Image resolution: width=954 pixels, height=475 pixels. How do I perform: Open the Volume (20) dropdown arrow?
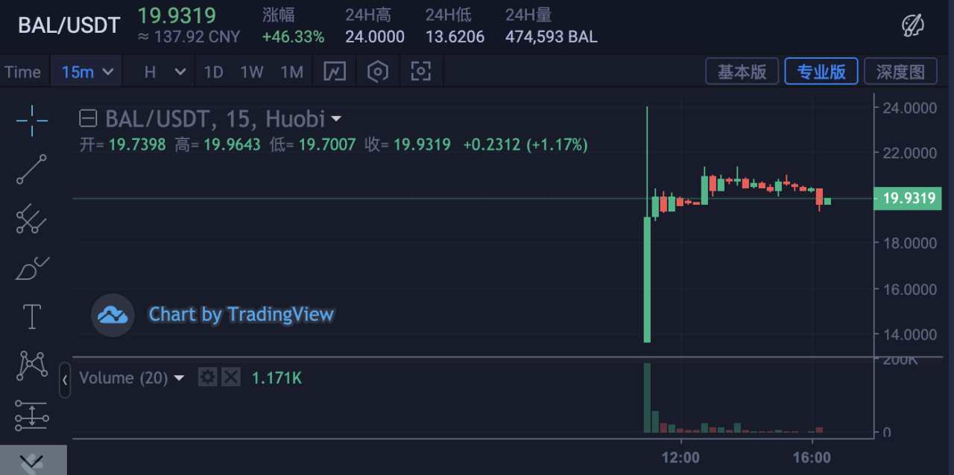point(179,378)
